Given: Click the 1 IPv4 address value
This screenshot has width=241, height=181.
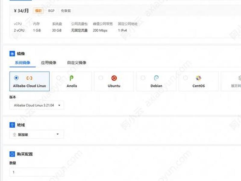Looking at the screenshot, I should 122,30.
